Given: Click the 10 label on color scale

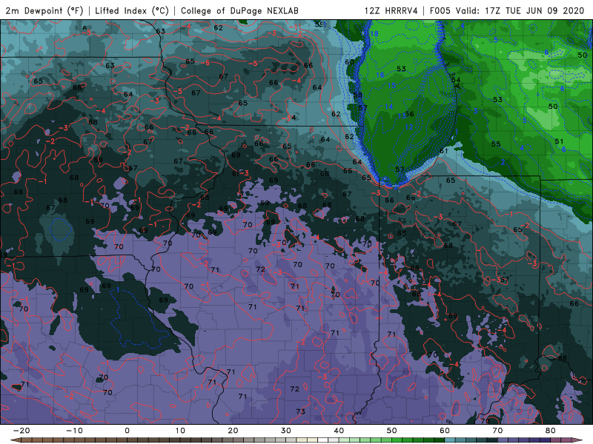Looking at the screenshot, I should [180, 431].
